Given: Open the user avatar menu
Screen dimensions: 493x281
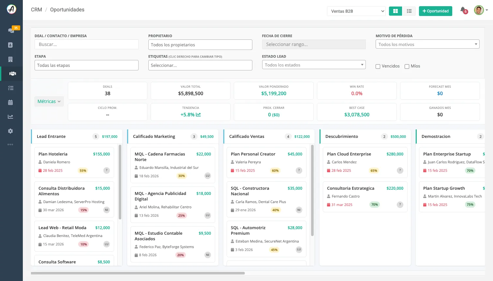Looking at the screenshot, I should point(481,10).
